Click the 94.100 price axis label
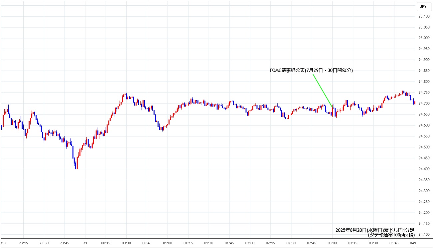433x248 pixels. click(424, 234)
